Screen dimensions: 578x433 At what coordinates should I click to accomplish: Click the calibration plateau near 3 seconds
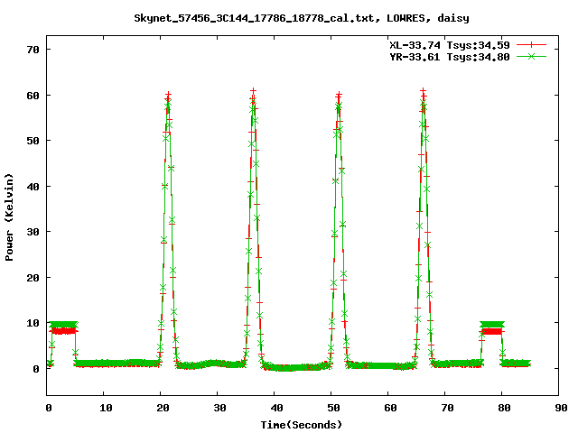[63, 327]
